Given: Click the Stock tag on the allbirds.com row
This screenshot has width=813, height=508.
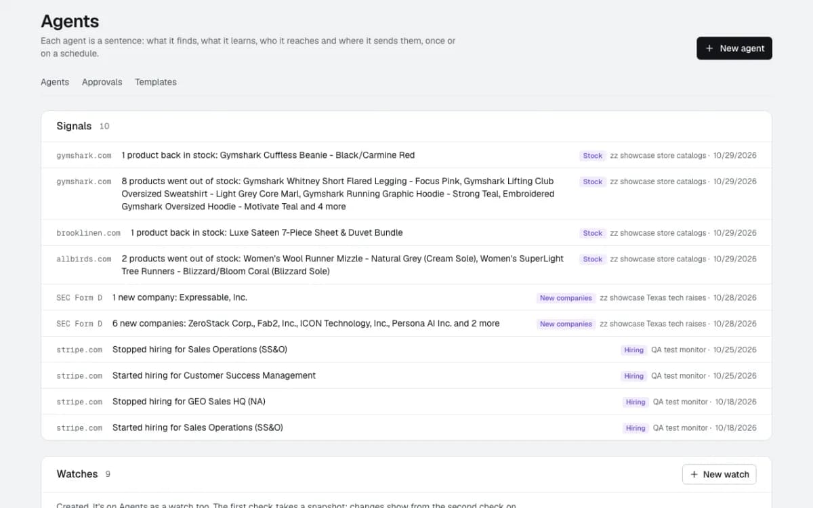Looking at the screenshot, I should click(x=593, y=259).
